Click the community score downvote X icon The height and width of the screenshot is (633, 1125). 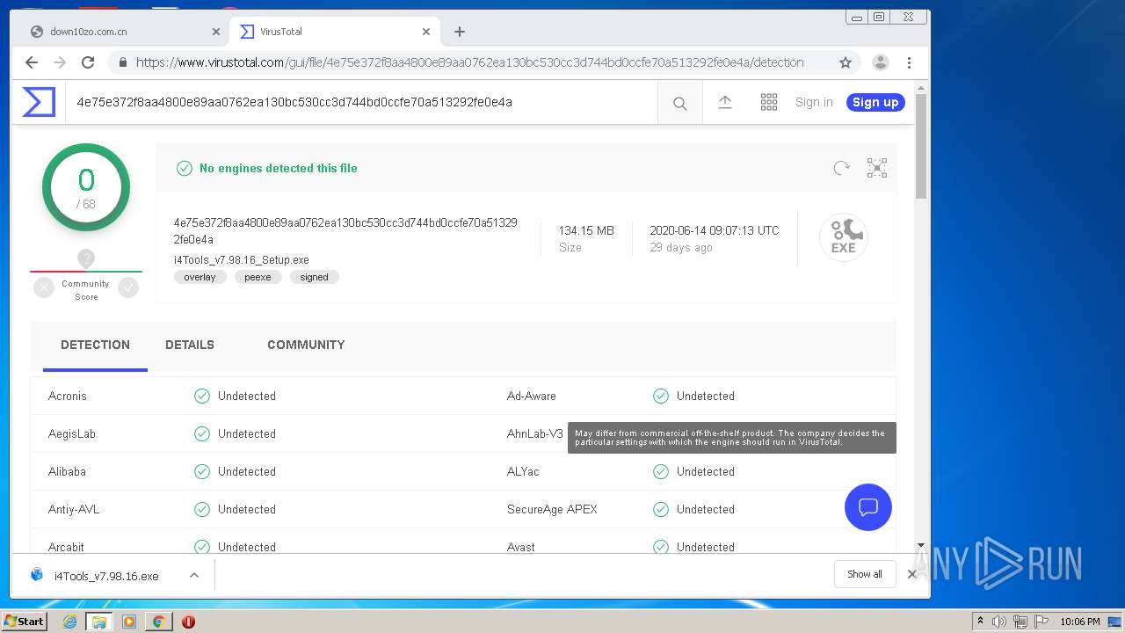point(44,287)
